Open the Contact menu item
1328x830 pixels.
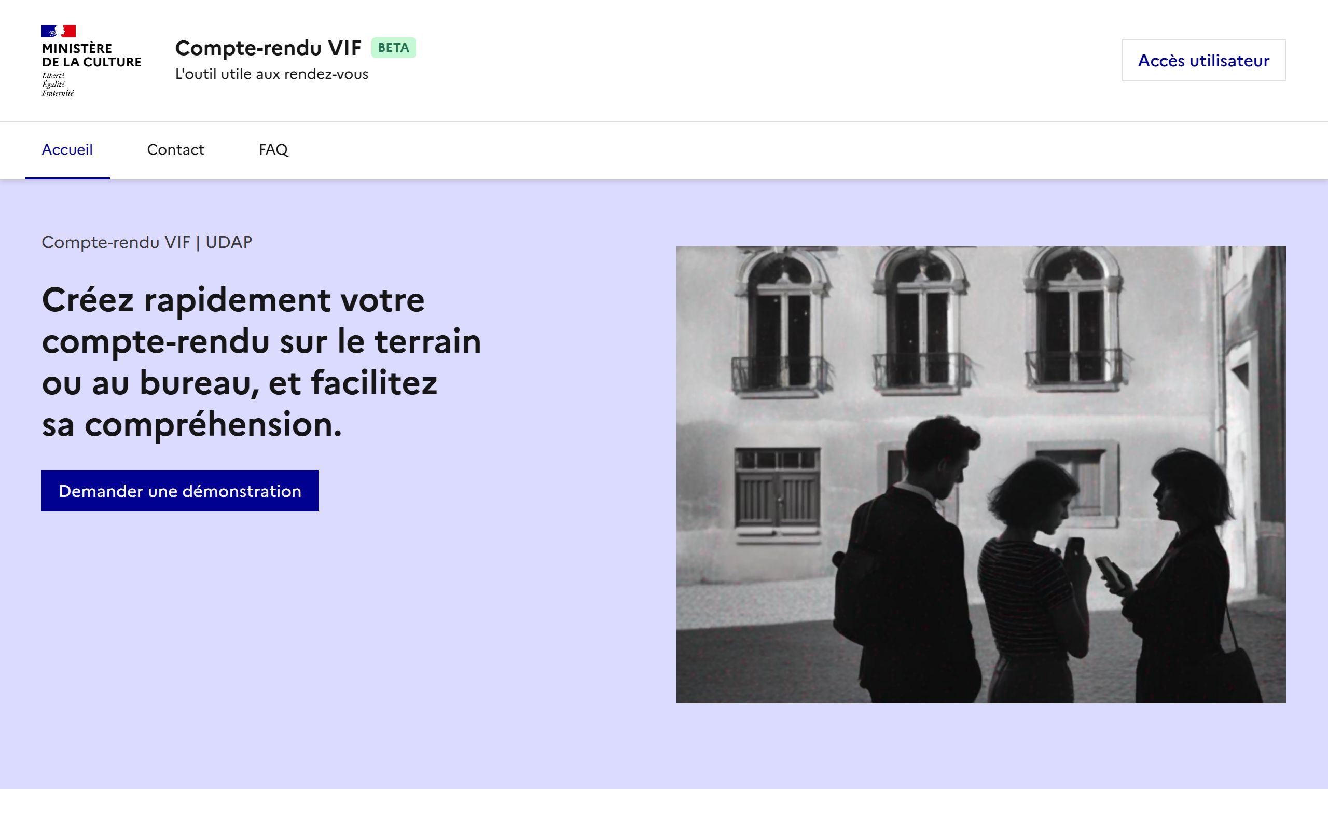[x=175, y=149]
